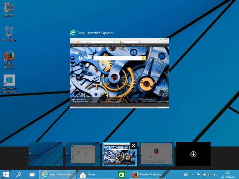Image resolution: width=239 pixels, height=179 pixels.
Task: Click the Start button on the taskbar
Action: [x=6, y=174]
